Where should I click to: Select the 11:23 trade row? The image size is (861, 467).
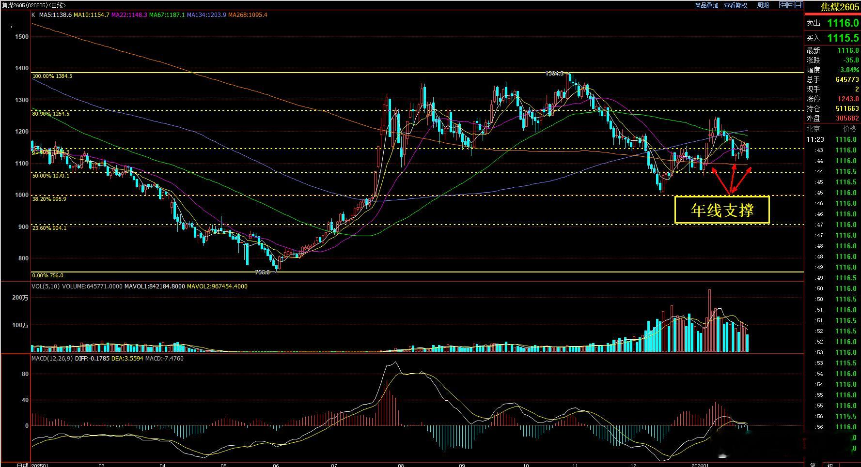coord(832,140)
